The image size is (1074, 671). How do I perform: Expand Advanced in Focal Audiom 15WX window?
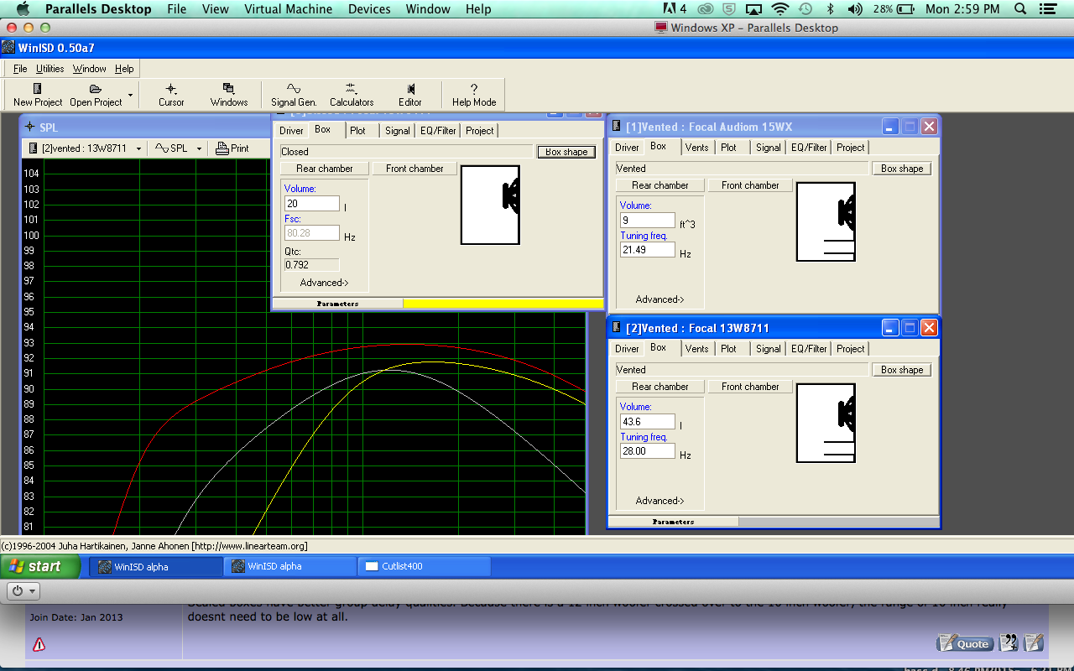[660, 299]
